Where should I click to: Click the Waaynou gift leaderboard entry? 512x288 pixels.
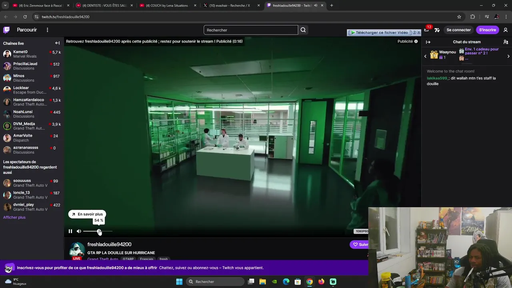click(x=443, y=55)
